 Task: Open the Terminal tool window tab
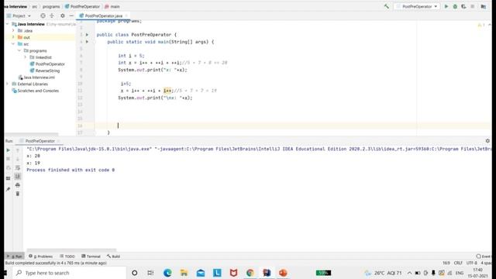point(91,257)
